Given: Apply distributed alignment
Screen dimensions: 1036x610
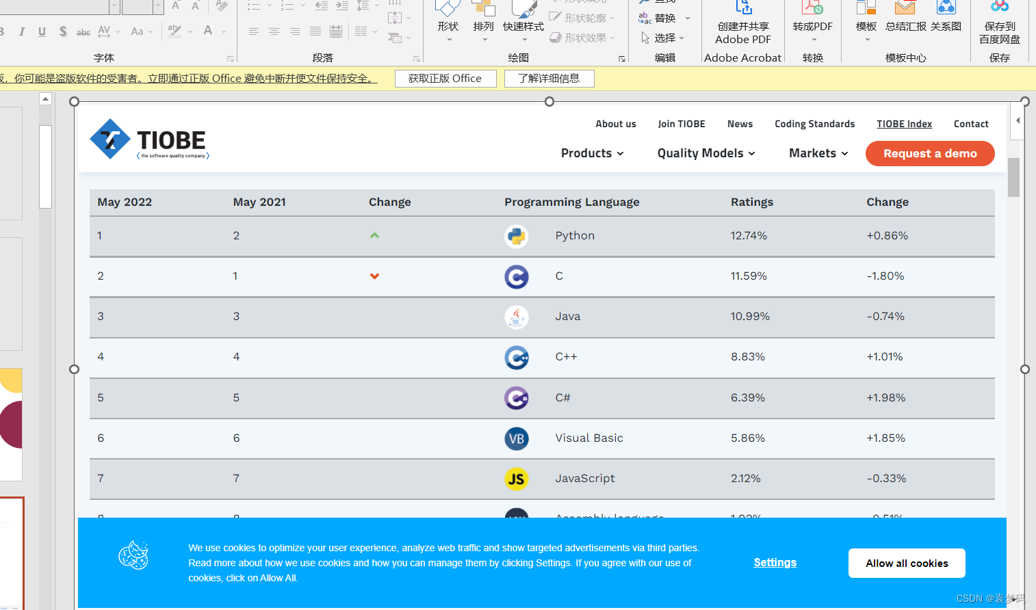Looking at the screenshot, I should [336, 31].
